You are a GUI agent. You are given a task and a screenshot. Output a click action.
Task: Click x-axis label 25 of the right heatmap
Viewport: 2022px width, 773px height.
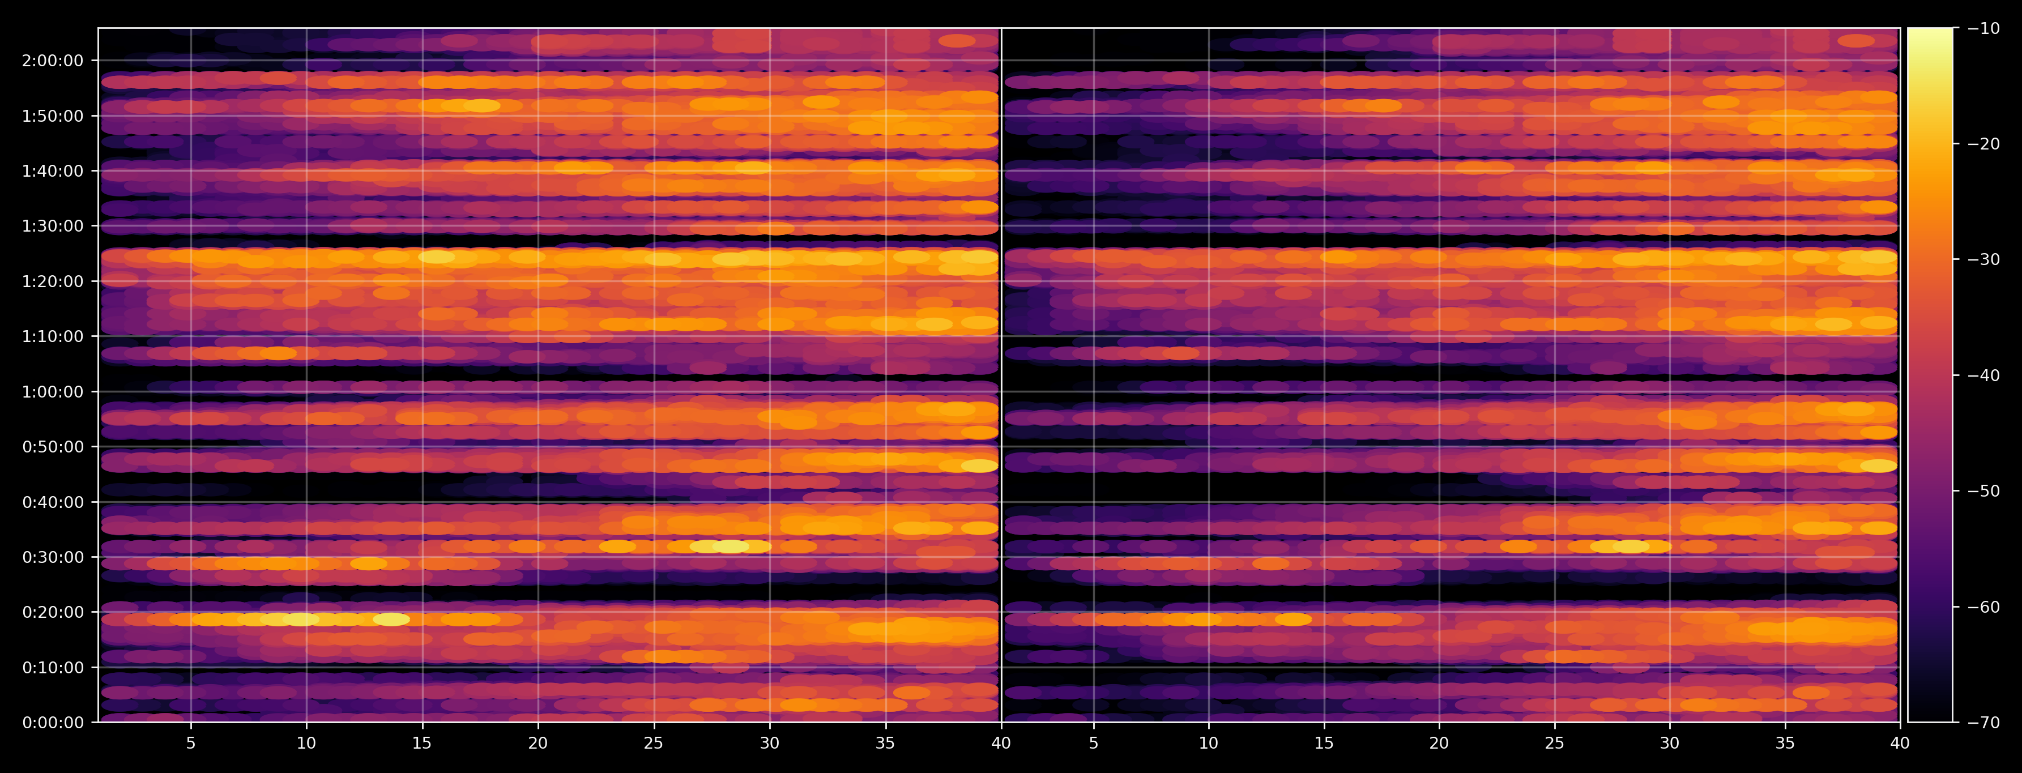click(1554, 743)
